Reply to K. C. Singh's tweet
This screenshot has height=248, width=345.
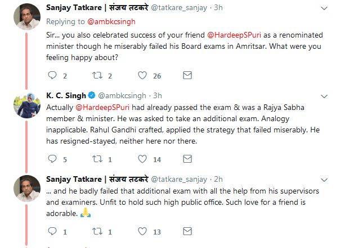[53, 159]
